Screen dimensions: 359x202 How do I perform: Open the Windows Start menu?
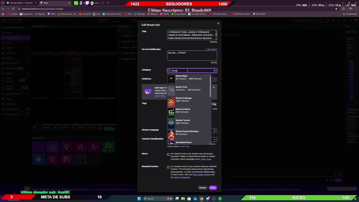[x=139, y=199]
